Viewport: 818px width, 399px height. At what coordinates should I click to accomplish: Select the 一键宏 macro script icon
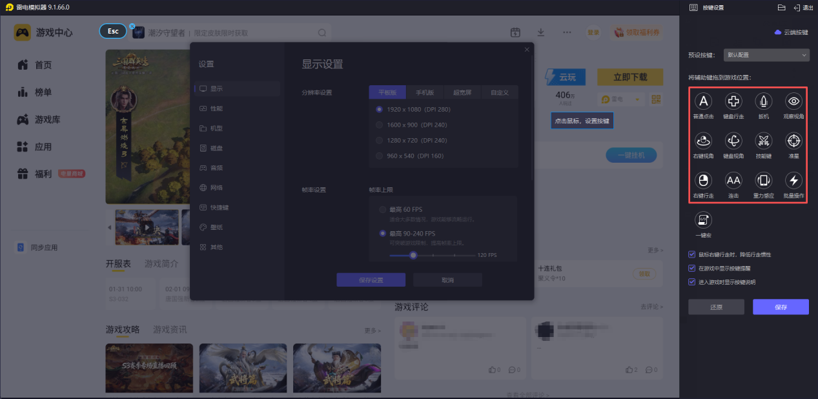[x=703, y=221]
